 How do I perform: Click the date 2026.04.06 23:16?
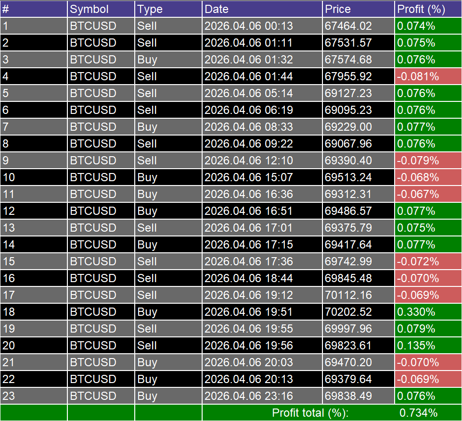coord(245,396)
